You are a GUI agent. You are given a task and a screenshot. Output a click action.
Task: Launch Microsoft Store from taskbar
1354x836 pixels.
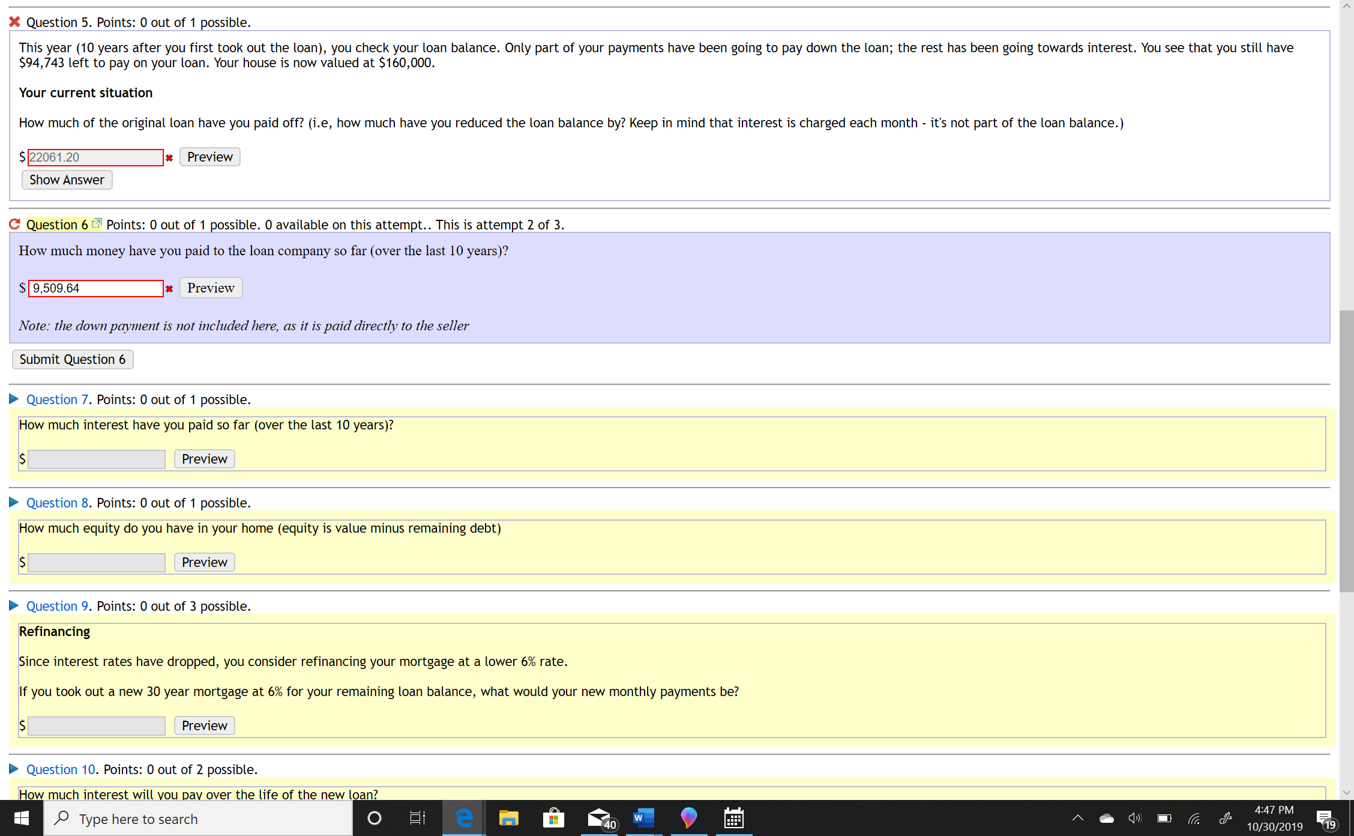pyautogui.click(x=553, y=818)
